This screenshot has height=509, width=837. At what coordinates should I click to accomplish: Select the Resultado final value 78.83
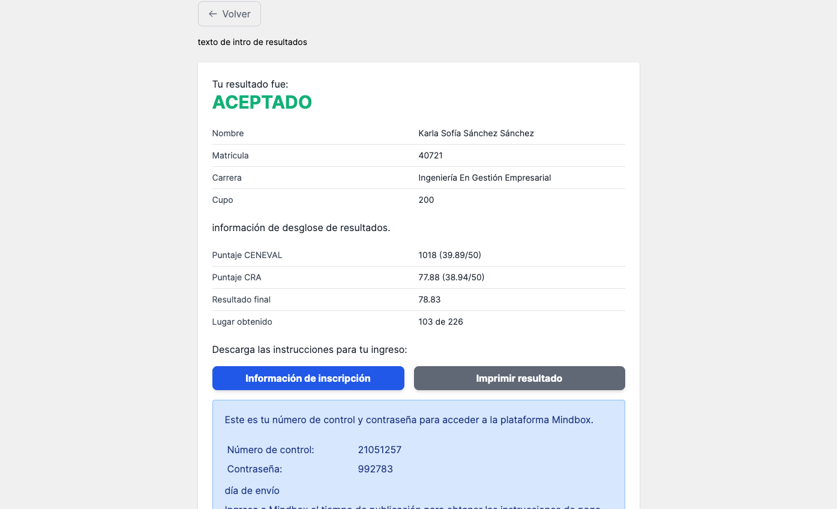(x=430, y=300)
